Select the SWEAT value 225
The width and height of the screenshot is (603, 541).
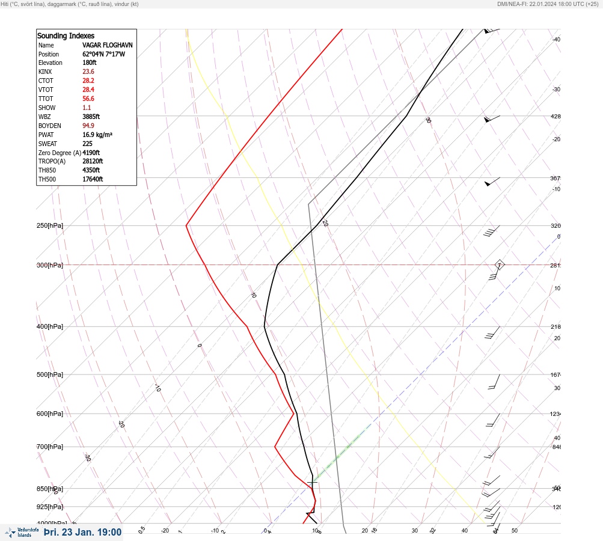tap(87, 144)
